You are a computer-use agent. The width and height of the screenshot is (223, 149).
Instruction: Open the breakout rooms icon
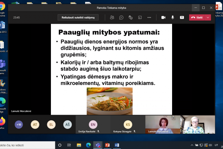140,18
